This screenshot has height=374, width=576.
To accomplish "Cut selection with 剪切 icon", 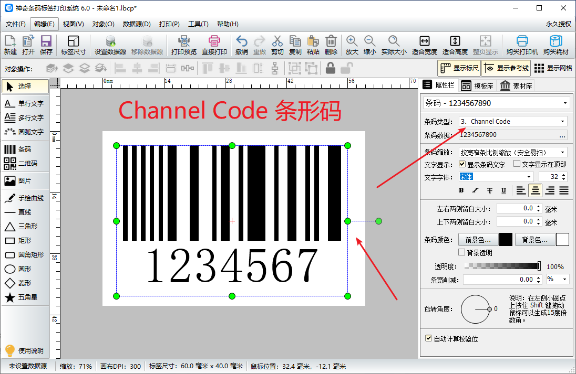I will point(277,45).
